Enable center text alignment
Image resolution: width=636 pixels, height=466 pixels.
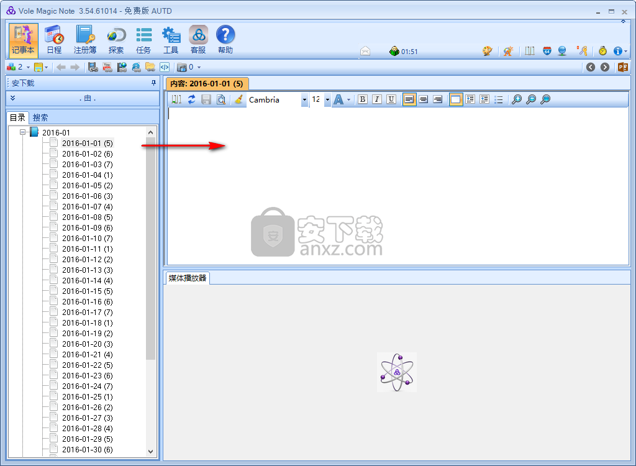pos(424,99)
